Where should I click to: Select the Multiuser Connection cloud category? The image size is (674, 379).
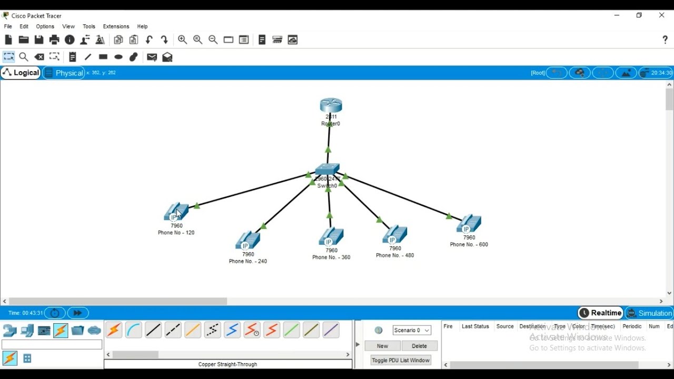coord(94,331)
